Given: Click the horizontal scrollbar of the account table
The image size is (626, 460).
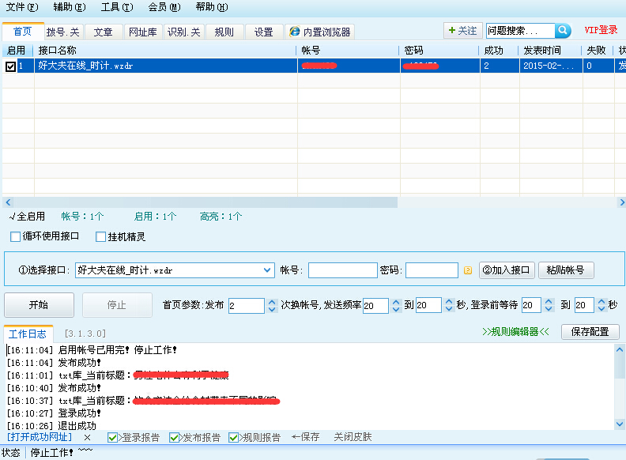Looking at the screenshot, I should pyautogui.click(x=206, y=202).
